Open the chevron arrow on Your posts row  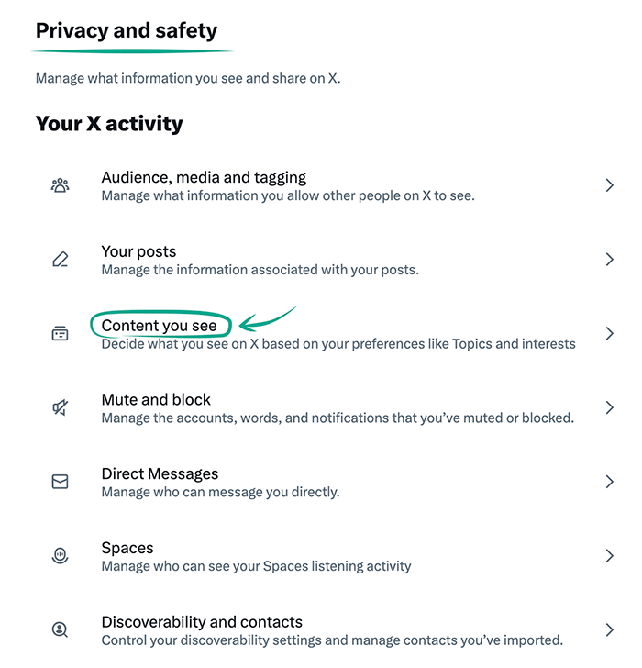click(610, 260)
